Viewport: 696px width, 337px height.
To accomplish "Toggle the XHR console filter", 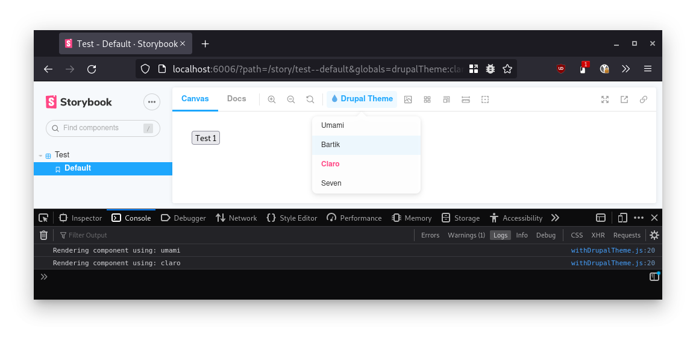I will [598, 235].
